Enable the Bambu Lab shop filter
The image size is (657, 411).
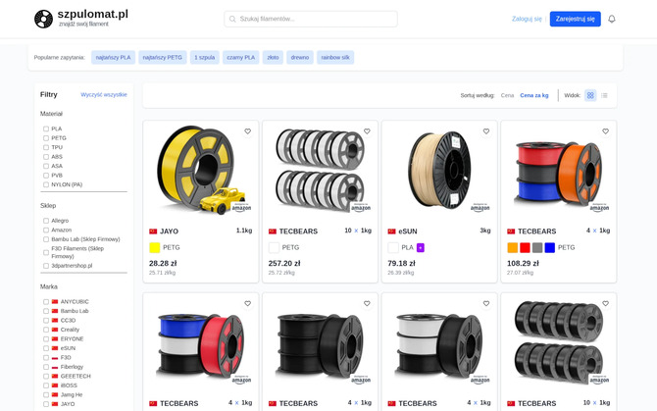click(46, 239)
